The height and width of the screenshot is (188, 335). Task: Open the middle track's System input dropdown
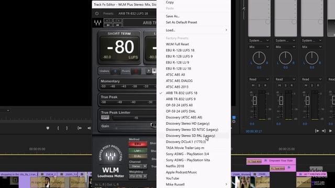(x=285, y=40)
